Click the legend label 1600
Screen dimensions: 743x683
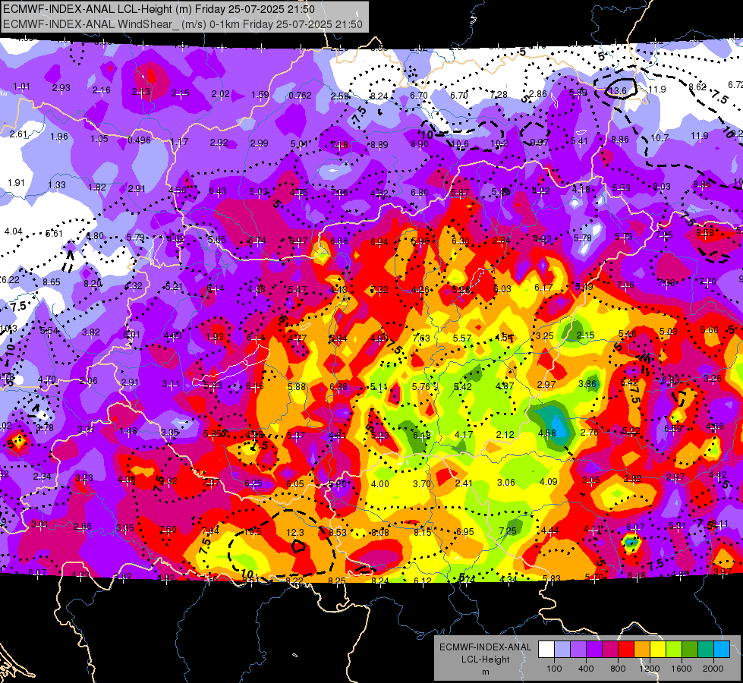(x=682, y=669)
